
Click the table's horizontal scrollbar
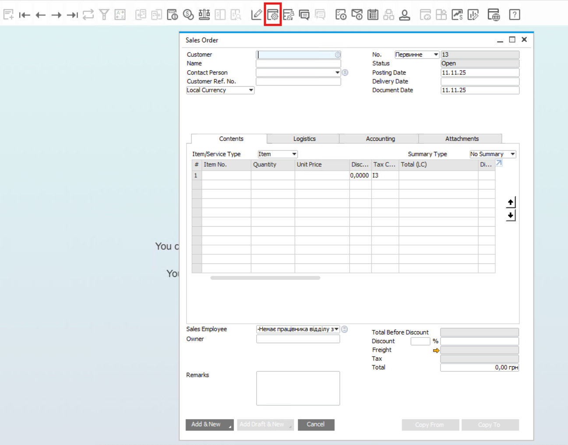point(265,278)
